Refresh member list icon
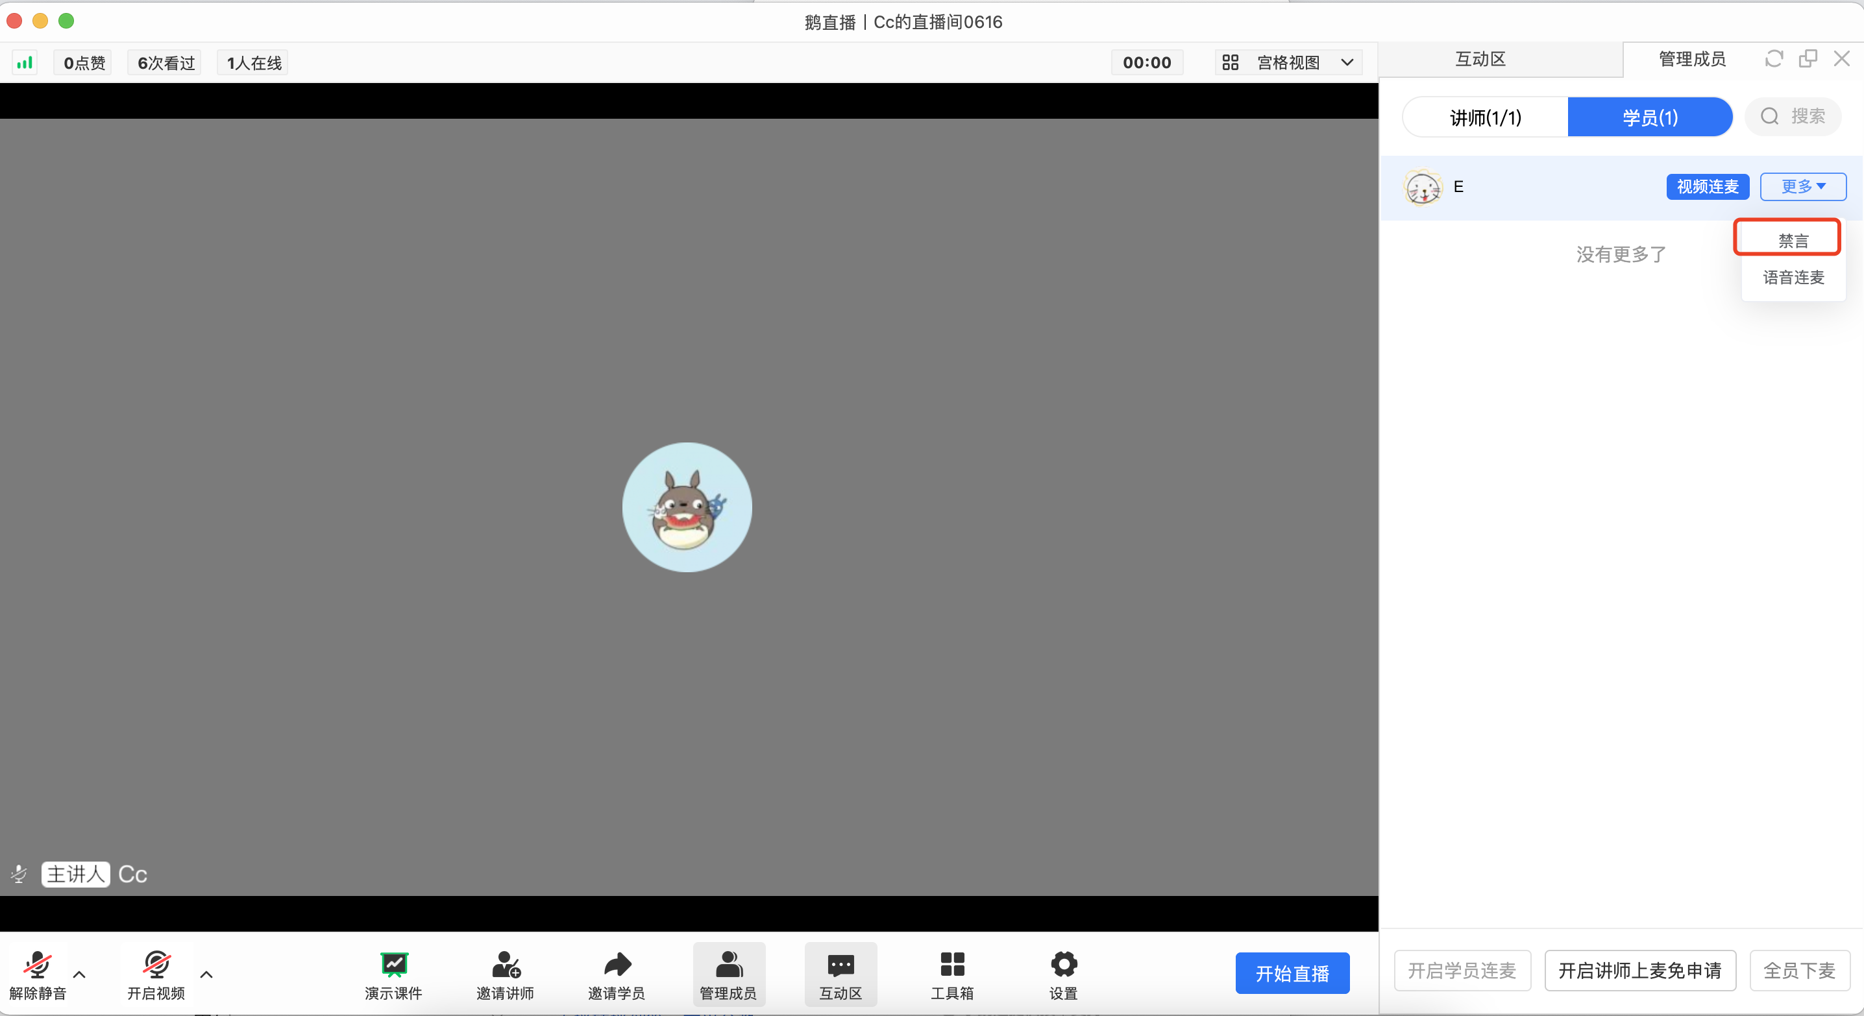1864x1016 pixels. point(1774,58)
